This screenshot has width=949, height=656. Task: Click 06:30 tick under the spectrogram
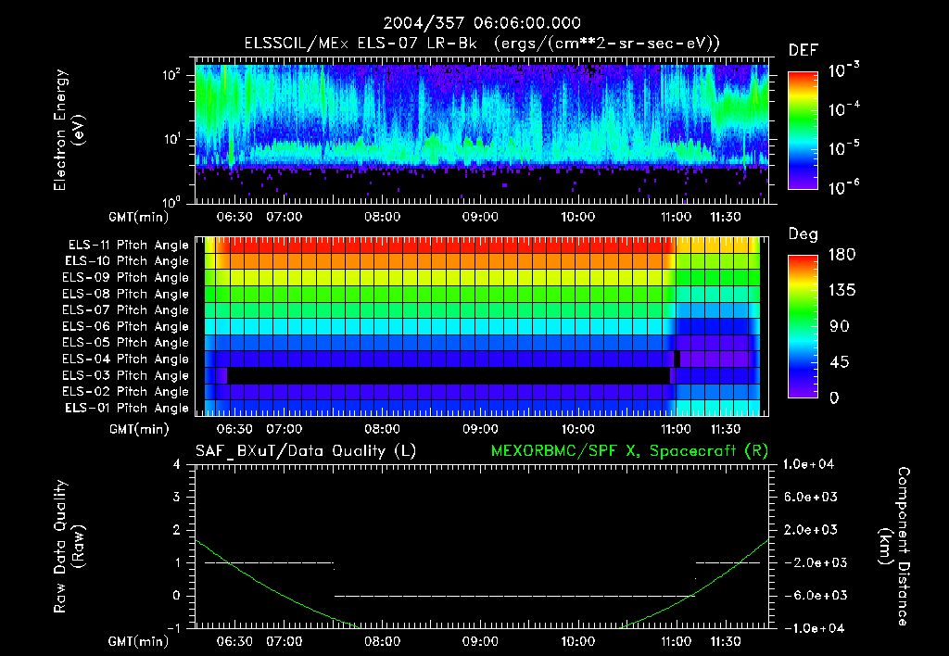(234, 217)
